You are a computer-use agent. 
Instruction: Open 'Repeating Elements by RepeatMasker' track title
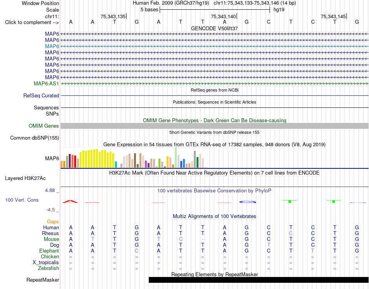pyautogui.click(x=215, y=274)
